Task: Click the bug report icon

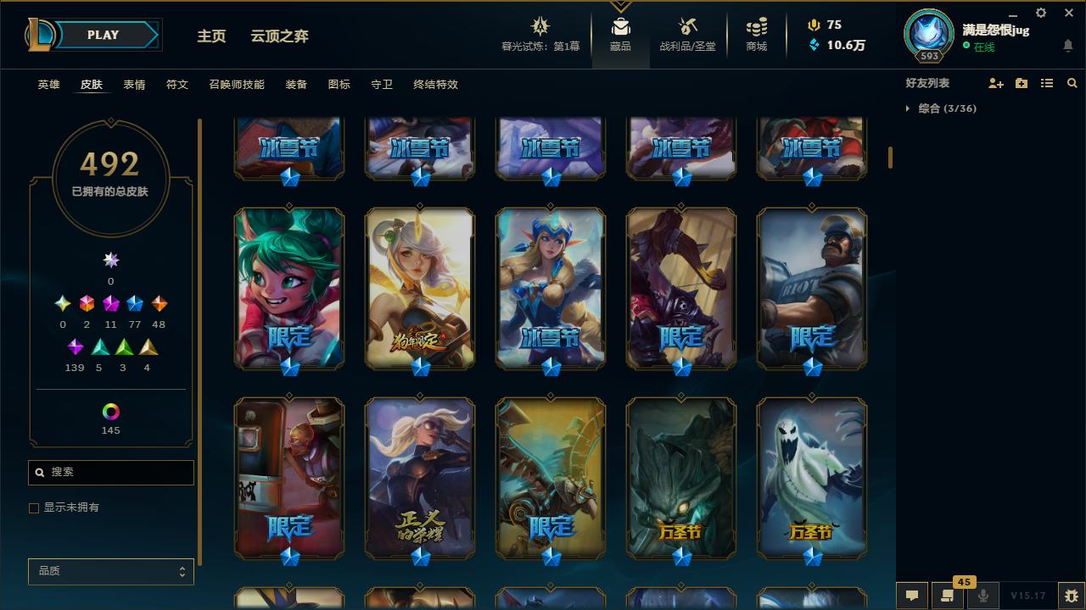Action: pyautogui.click(x=1072, y=596)
